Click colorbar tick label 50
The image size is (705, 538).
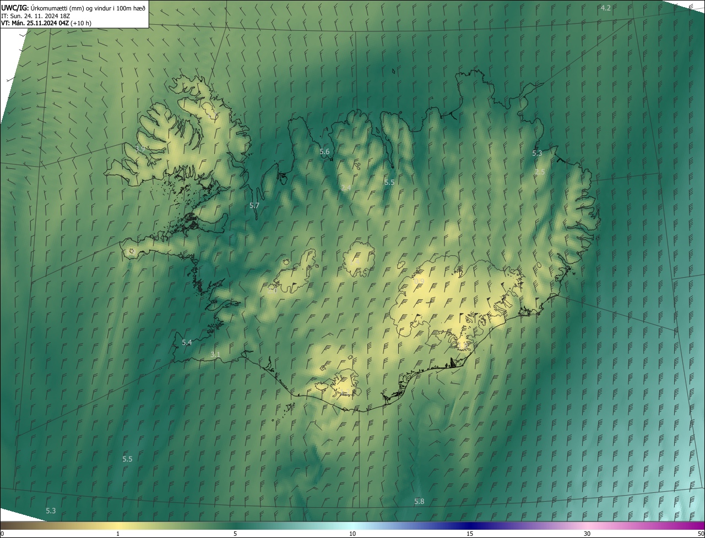click(701, 534)
